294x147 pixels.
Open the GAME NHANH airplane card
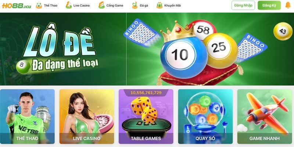(265, 116)
